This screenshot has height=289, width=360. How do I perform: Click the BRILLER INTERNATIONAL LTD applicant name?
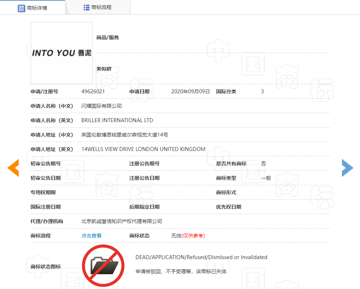click(x=117, y=120)
